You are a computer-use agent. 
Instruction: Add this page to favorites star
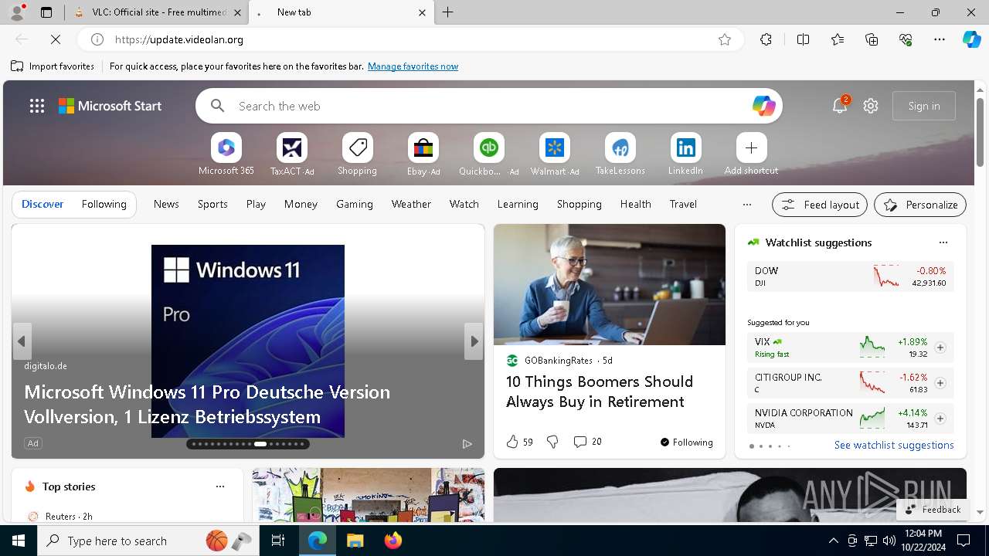[725, 39]
